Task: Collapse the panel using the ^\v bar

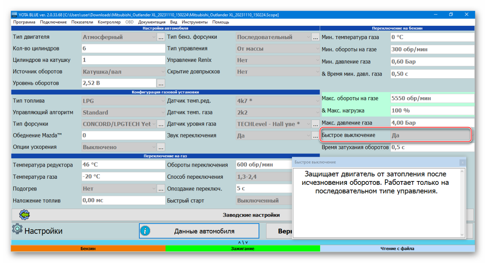Action: pos(243,243)
